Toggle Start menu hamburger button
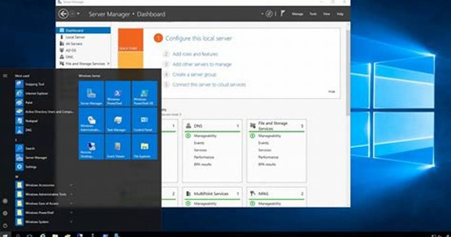The image size is (451, 237). click(5, 76)
